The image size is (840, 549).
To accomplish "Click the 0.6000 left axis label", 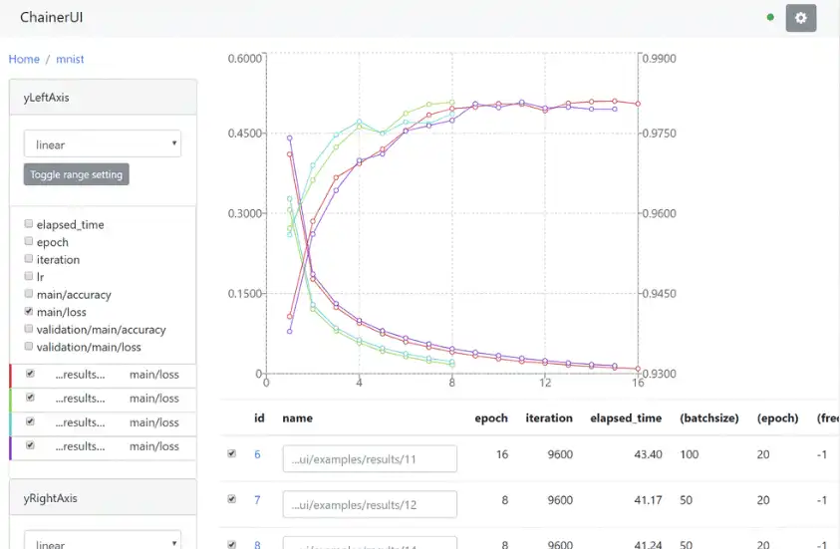I will point(245,59).
